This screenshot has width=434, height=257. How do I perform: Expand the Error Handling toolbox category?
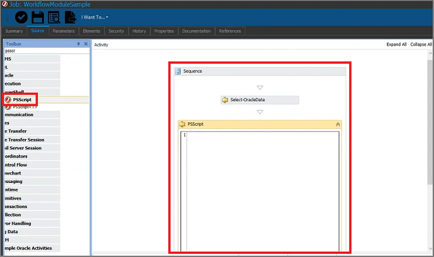pyautogui.click(x=32, y=224)
